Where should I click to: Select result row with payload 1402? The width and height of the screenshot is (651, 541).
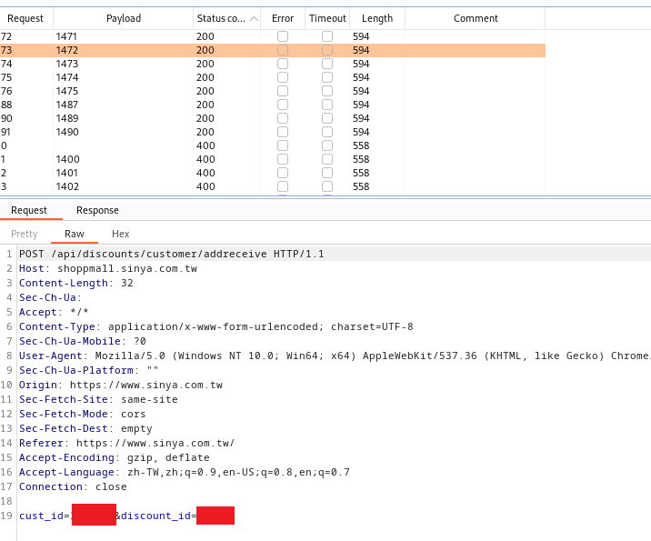pyautogui.click(x=273, y=186)
